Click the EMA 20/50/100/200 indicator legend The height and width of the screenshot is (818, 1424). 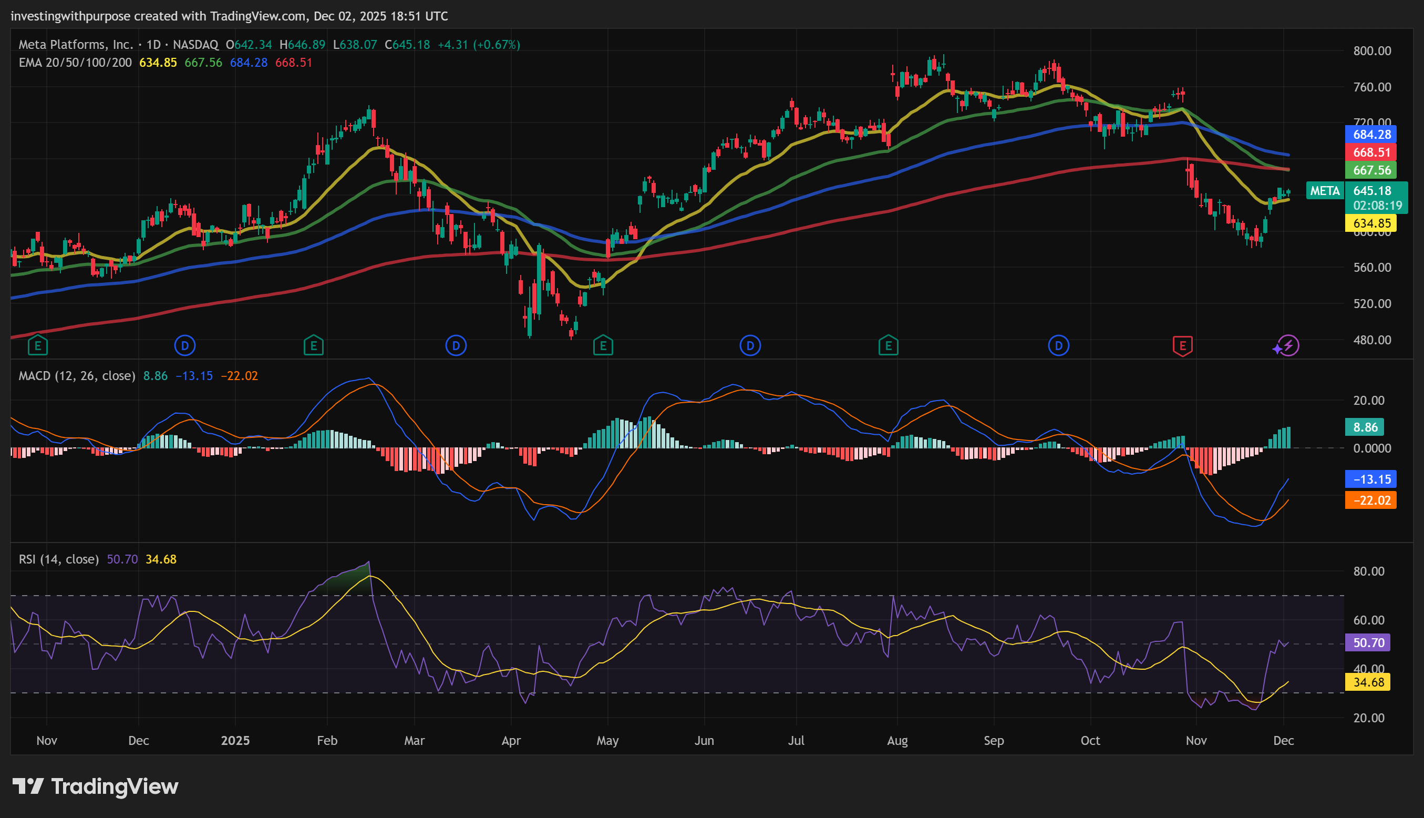tap(75, 63)
